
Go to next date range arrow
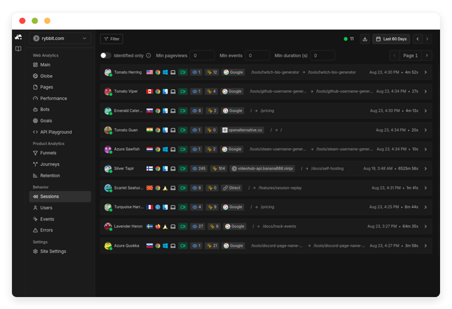click(x=427, y=39)
